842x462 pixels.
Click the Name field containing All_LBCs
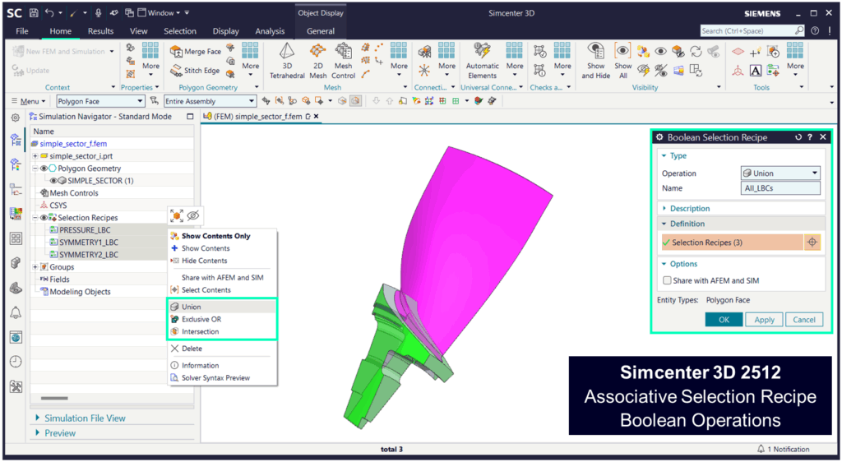click(x=780, y=188)
